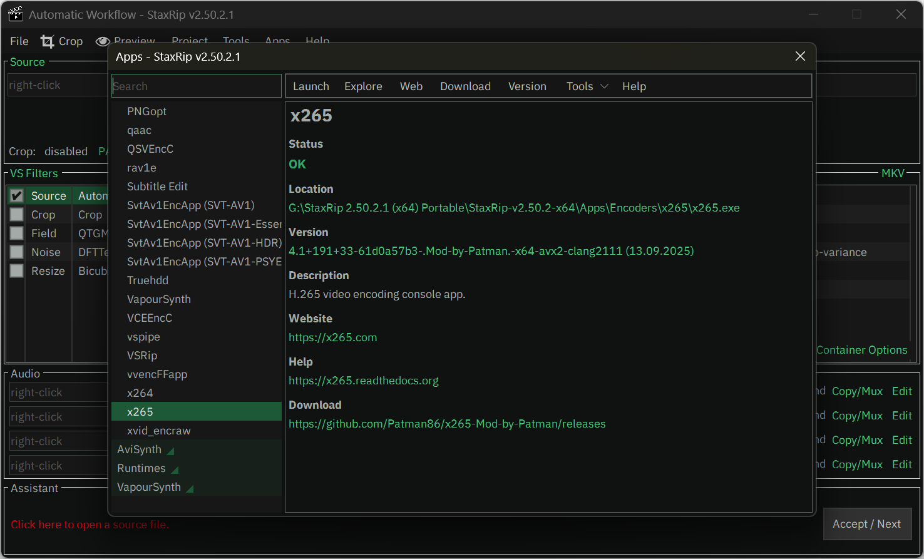The width and height of the screenshot is (924, 559).
Task: Enable the Noise filter checkbox
Action: (x=17, y=252)
